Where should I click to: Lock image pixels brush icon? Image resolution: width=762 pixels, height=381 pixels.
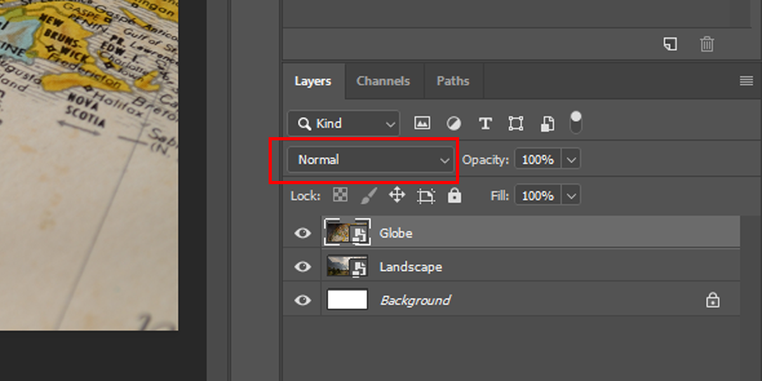click(x=368, y=196)
